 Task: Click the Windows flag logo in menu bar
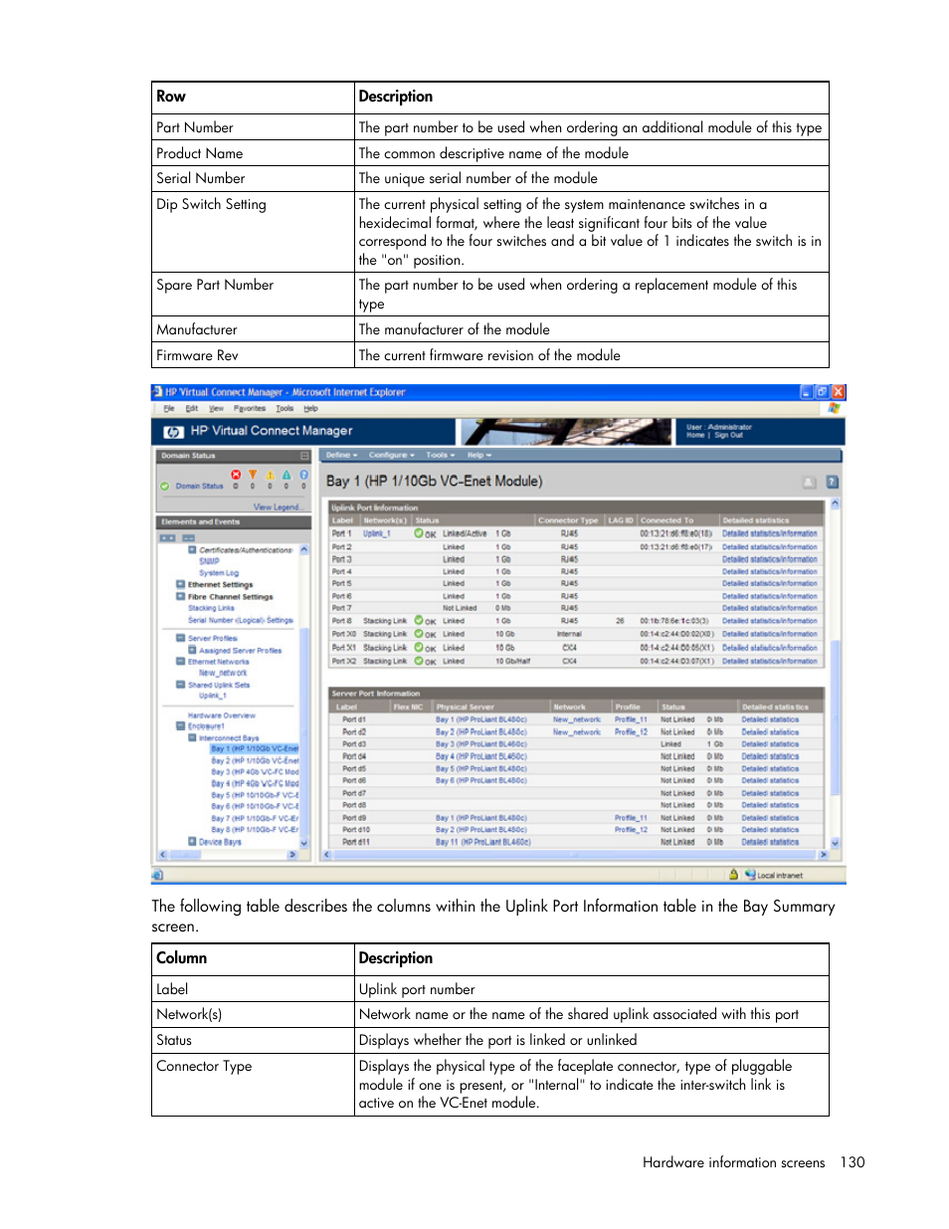tap(834, 408)
